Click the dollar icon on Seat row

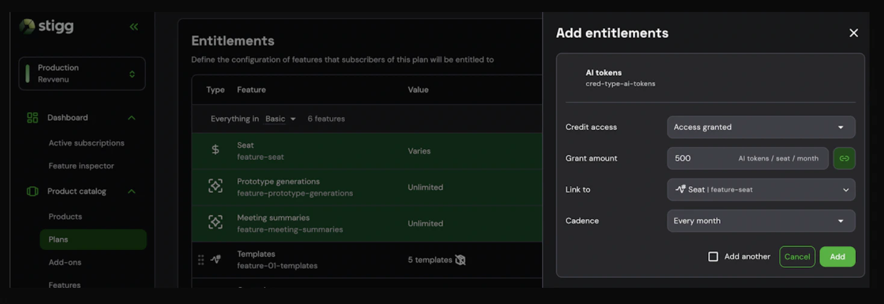tap(216, 150)
